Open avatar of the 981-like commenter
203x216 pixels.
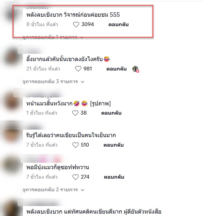pyautogui.click(x=12, y=57)
